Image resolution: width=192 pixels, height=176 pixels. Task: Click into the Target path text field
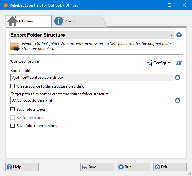click(x=92, y=100)
